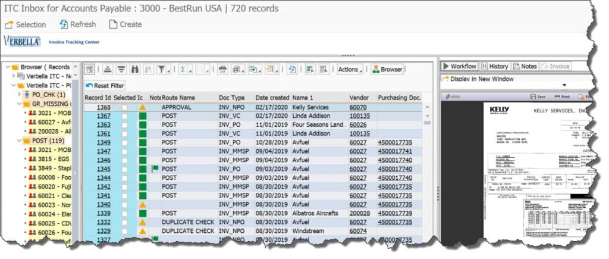Image resolution: width=609 pixels, height=259 pixels.
Task: Click the Details magnifier icon in grid toolbar
Action: [90, 69]
